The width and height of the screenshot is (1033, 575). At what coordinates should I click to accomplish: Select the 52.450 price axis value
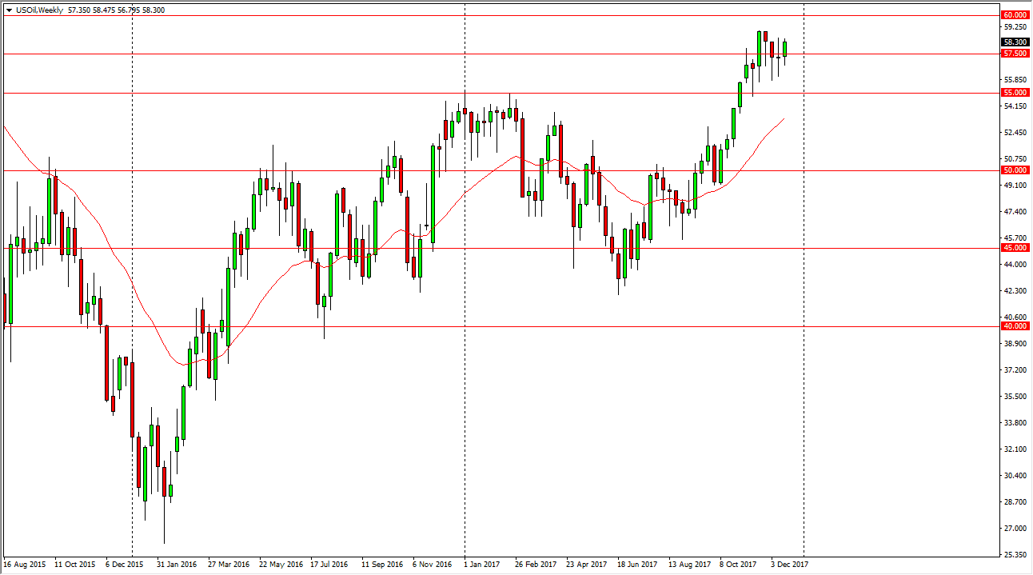(1014, 133)
